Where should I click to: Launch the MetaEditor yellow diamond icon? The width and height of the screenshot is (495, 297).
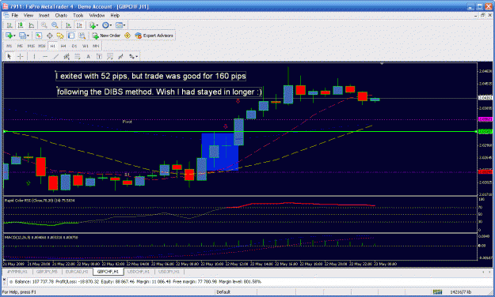click(128, 36)
